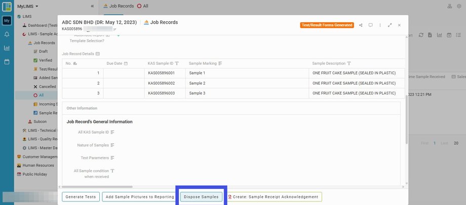The height and width of the screenshot is (205, 466).
Task: Open the bar chart icon in left rail
Action: pyautogui.click(x=7, y=48)
